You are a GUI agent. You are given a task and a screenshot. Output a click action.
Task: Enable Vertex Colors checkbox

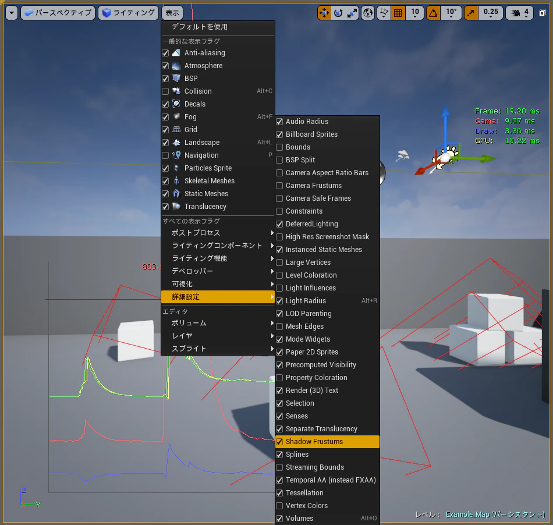(x=279, y=506)
